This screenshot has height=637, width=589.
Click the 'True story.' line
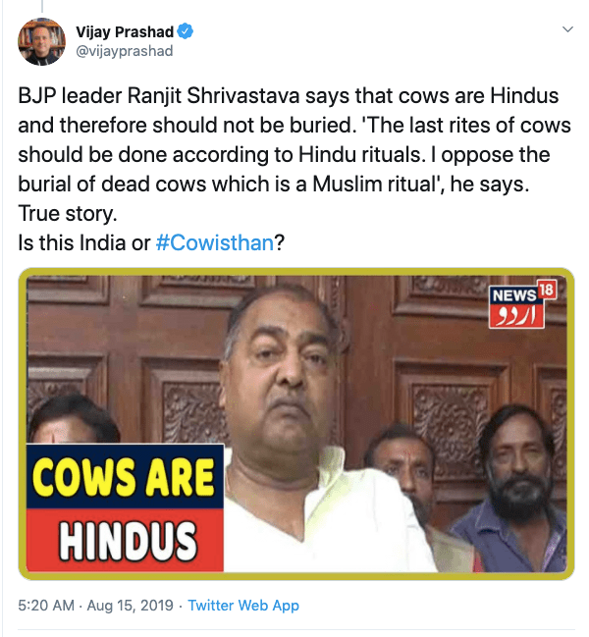[68, 214]
